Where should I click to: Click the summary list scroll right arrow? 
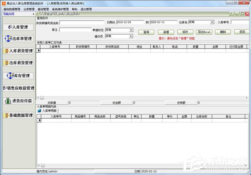[247, 98]
